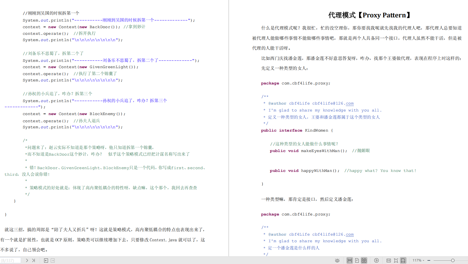Adjust the zoom slider handle
This screenshot has height=264, width=468.
[x=453, y=260]
